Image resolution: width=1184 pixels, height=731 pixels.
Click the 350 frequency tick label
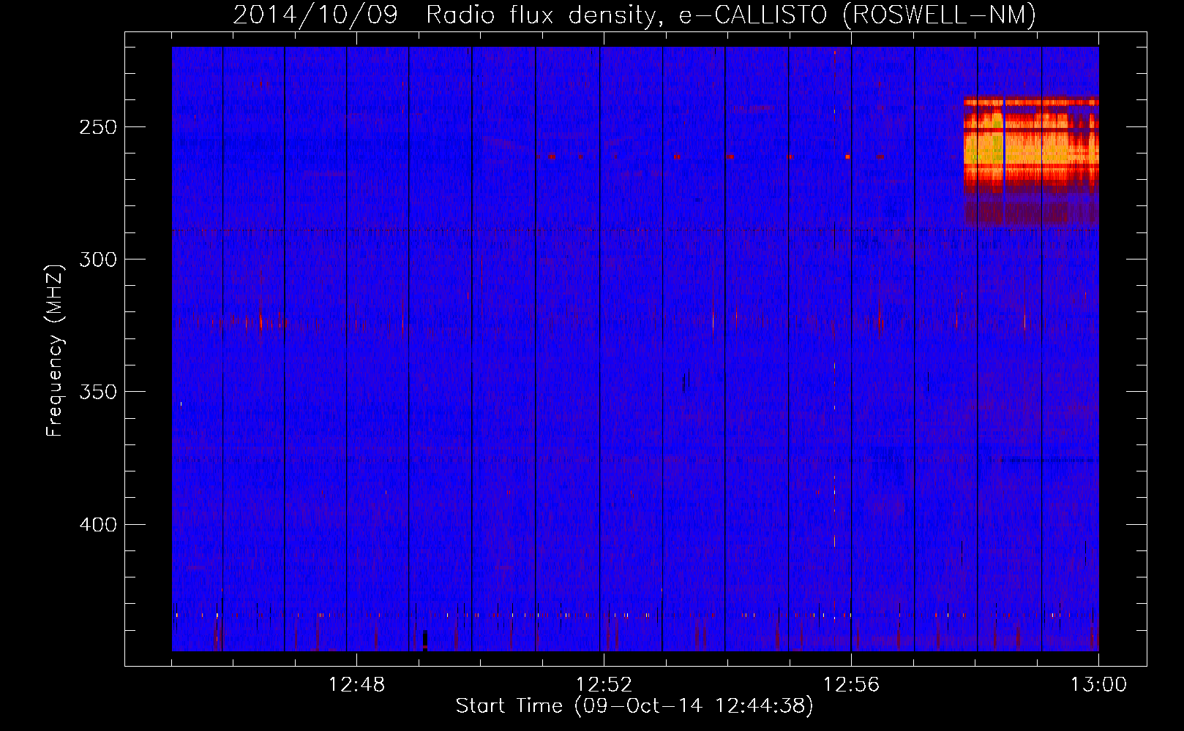(98, 392)
